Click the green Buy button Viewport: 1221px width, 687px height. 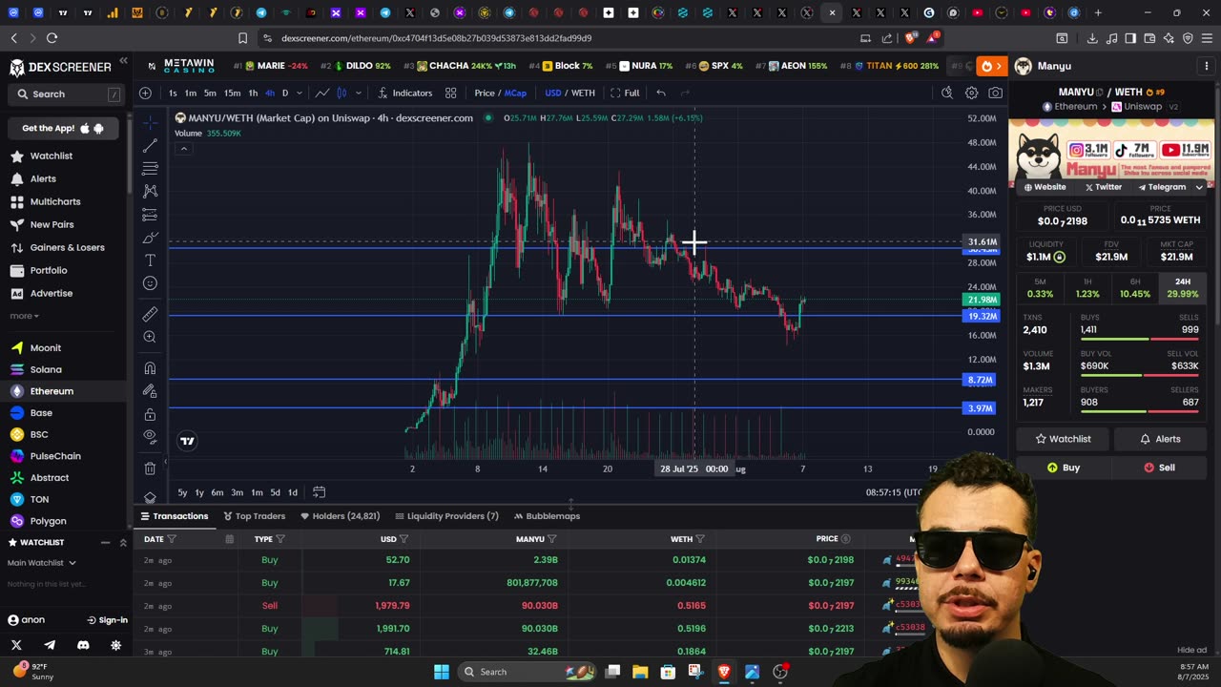[x=1063, y=468]
